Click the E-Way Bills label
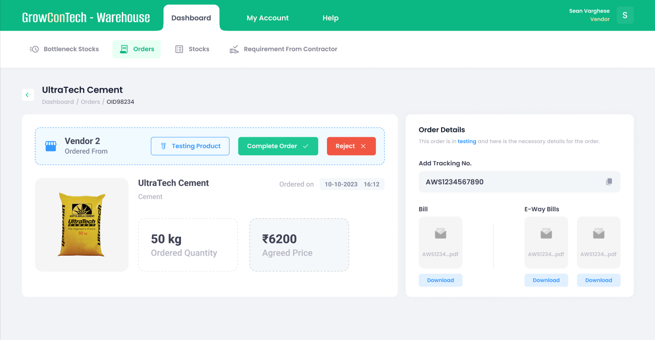655x340 pixels. click(542, 209)
